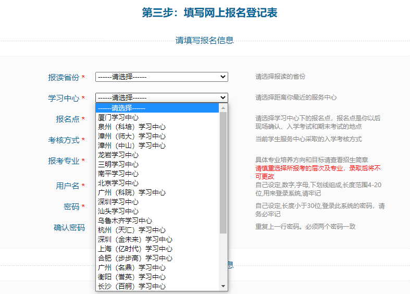The height and width of the screenshot is (294, 410).
Task: Click the 学习中心 field label
Action: pos(64,99)
